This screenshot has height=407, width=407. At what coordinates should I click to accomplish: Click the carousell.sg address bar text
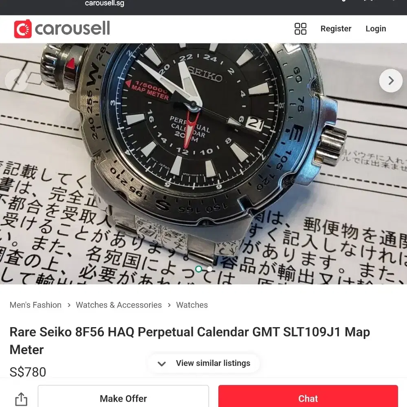click(x=104, y=3)
